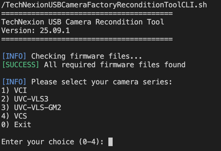Click the Exit option in the list
The width and height of the screenshot is (221, 151).
tap(16, 125)
